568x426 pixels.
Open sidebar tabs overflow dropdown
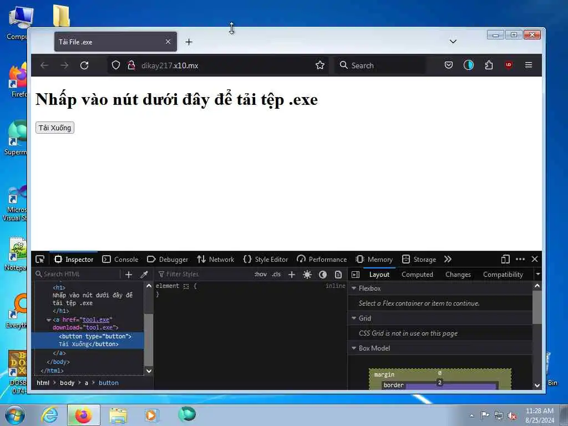tap(538, 274)
